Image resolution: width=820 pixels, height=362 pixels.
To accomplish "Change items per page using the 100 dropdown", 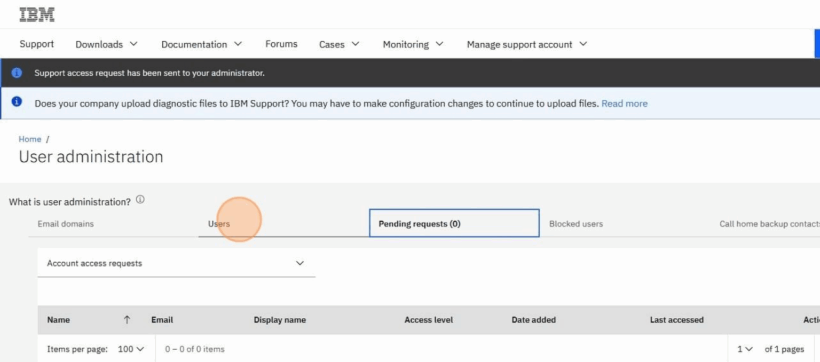I will click(130, 349).
